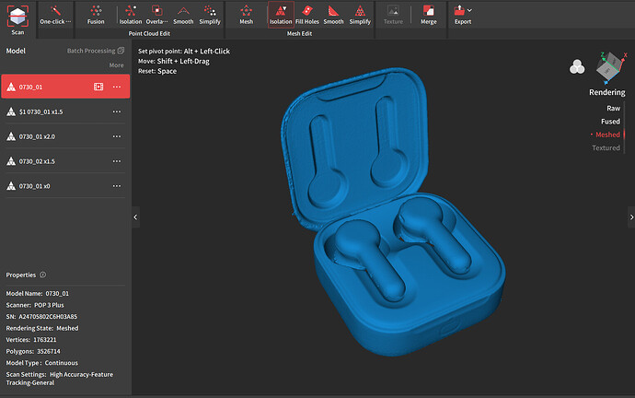635x398 pixels.
Task: Click the Mesh Edit group label
Action: click(x=299, y=34)
